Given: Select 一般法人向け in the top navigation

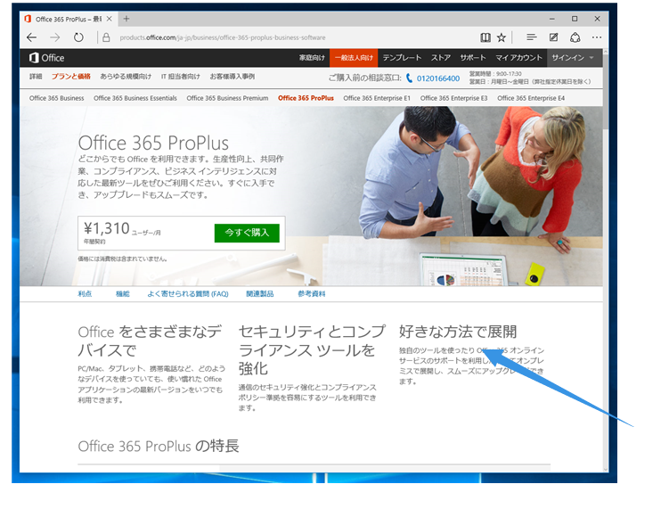Looking at the screenshot, I should click(354, 58).
